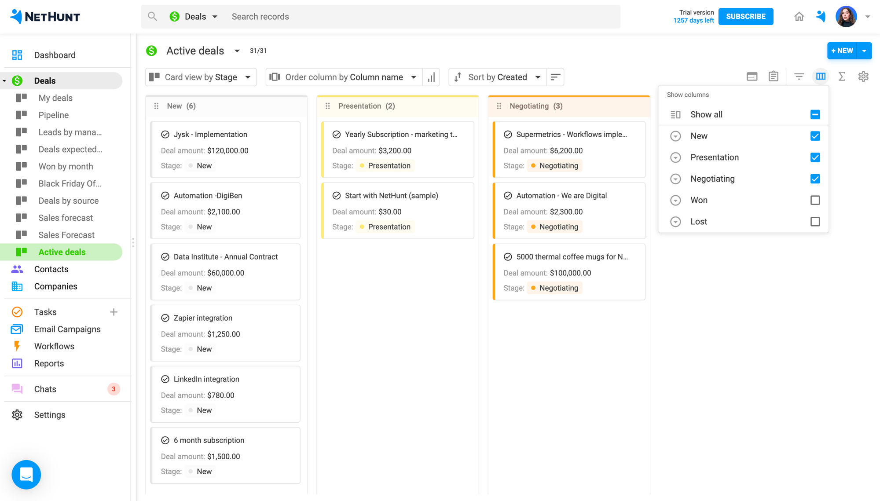Screen dimensions: 880x501
Task: Click the Workflows icon in sidebar
Action: [16, 346]
